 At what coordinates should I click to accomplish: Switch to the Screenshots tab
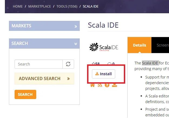[x=160, y=45]
